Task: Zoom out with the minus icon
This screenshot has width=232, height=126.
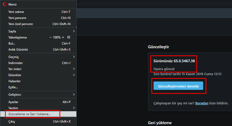Action: (x=51, y=37)
